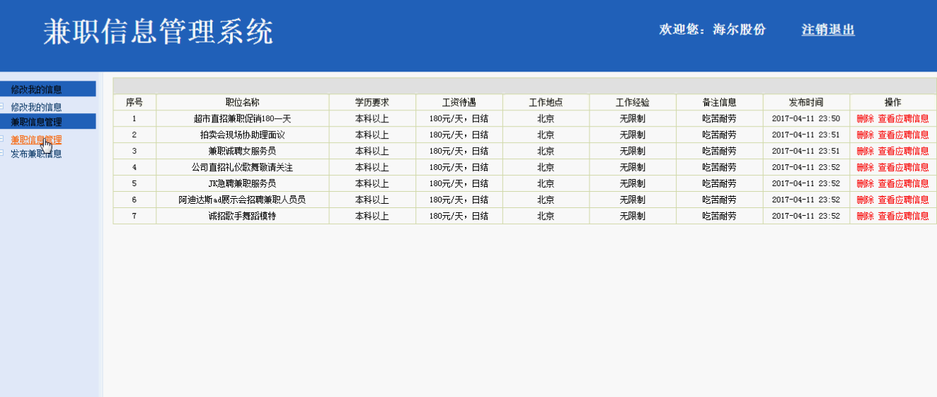This screenshot has width=937, height=397.
Task: View applications for 兼职诚聘女服务员
Action: 903,151
